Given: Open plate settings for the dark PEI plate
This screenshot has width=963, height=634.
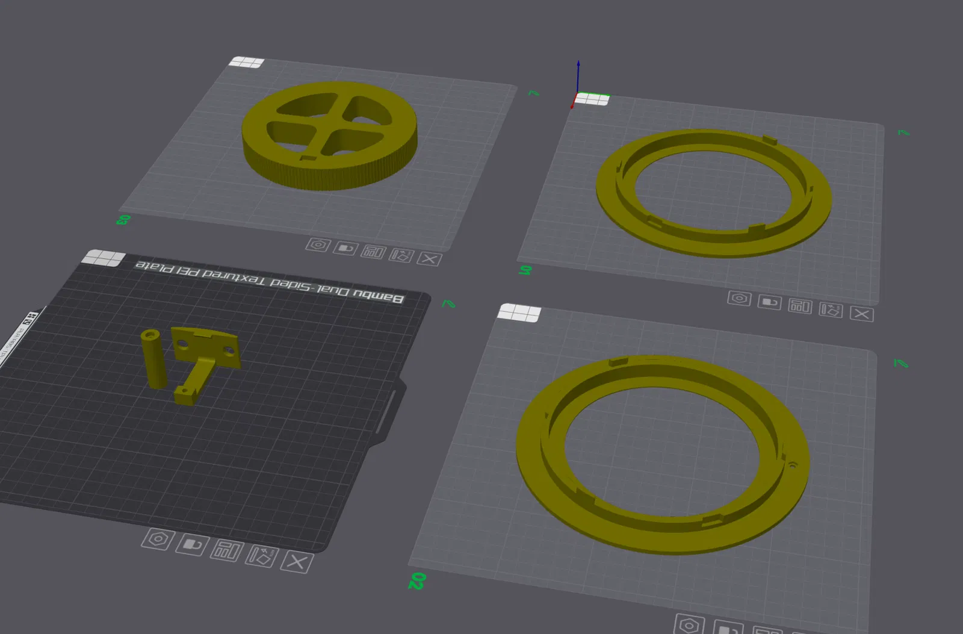Looking at the screenshot, I should [x=158, y=538].
